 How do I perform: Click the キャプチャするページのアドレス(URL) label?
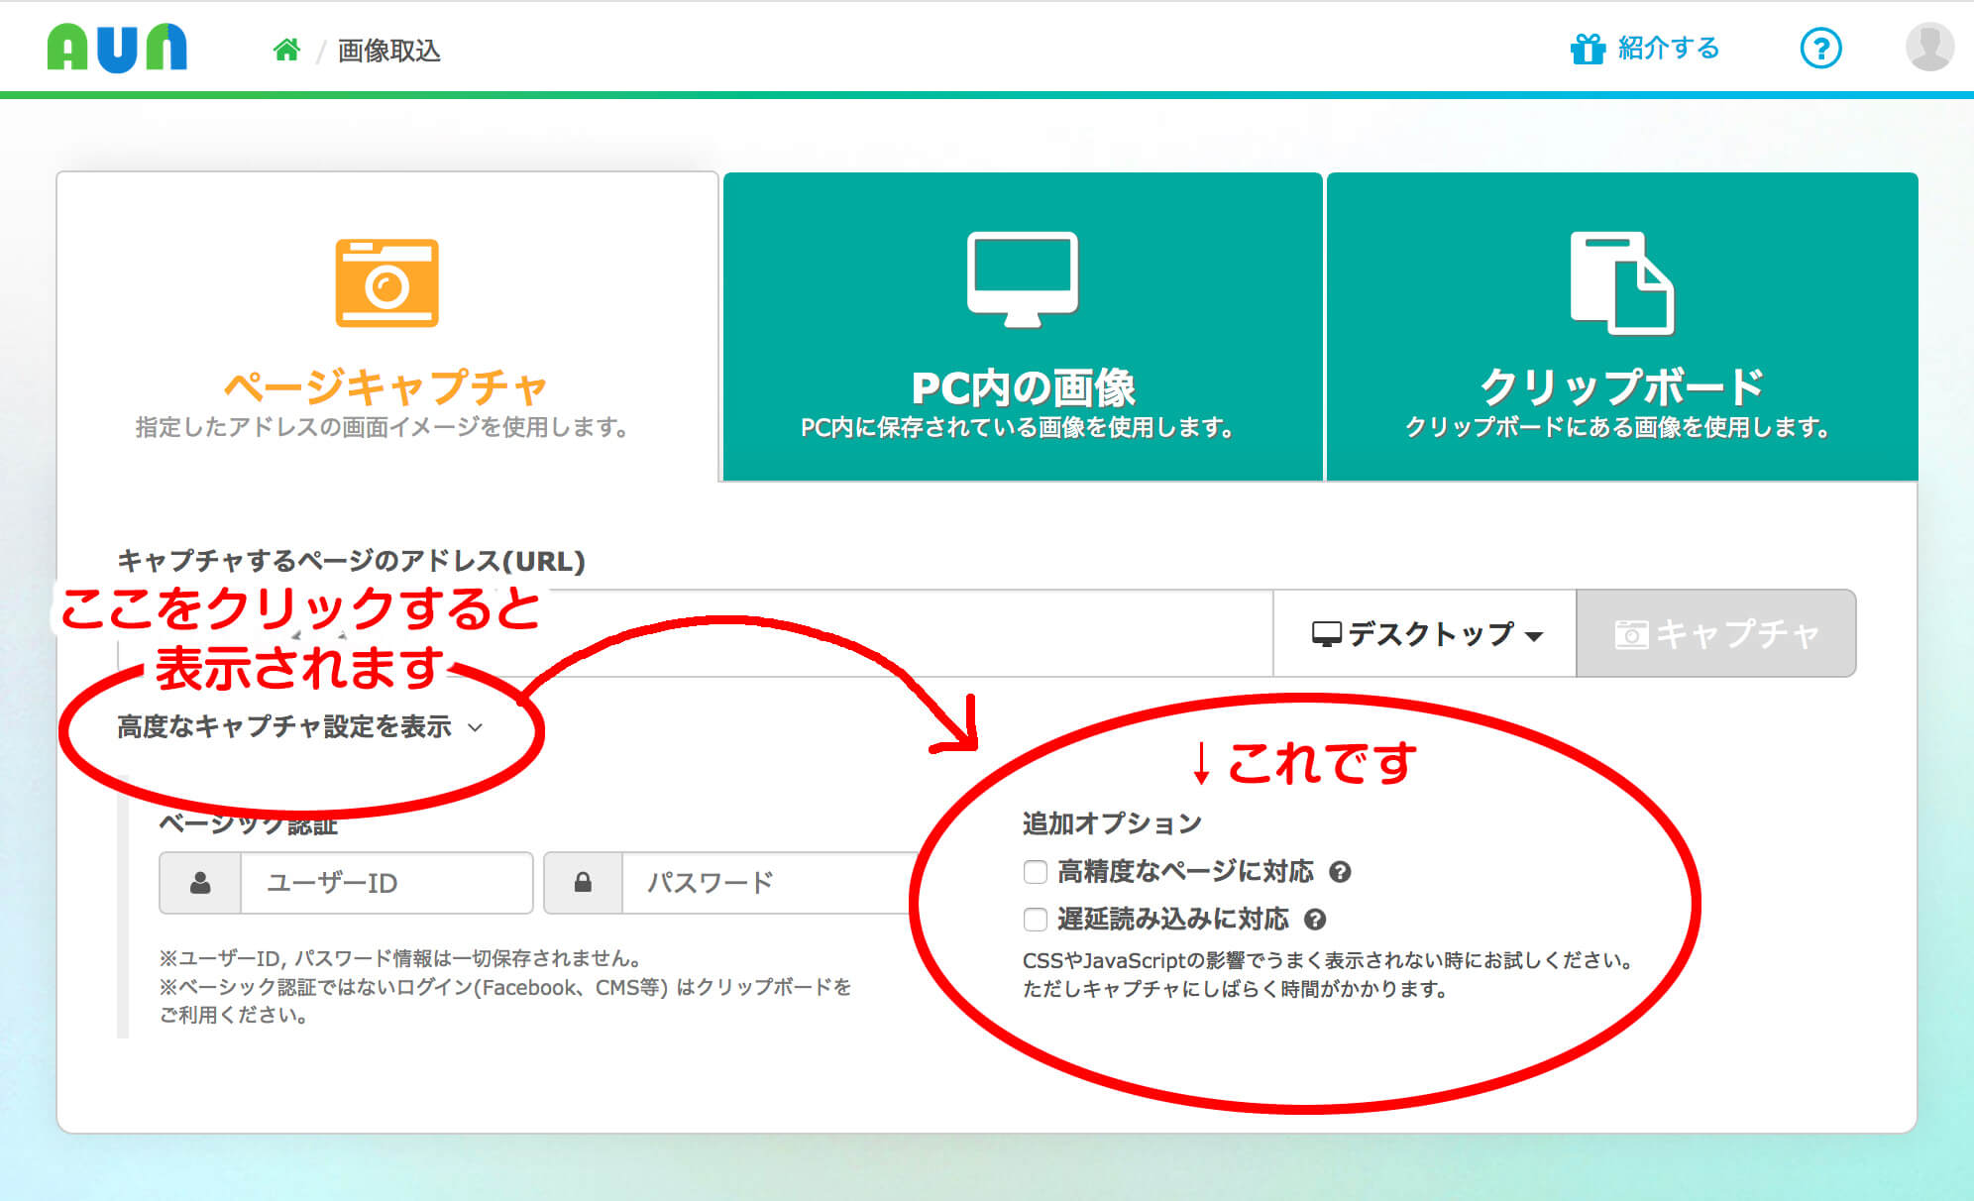pos(352,561)
